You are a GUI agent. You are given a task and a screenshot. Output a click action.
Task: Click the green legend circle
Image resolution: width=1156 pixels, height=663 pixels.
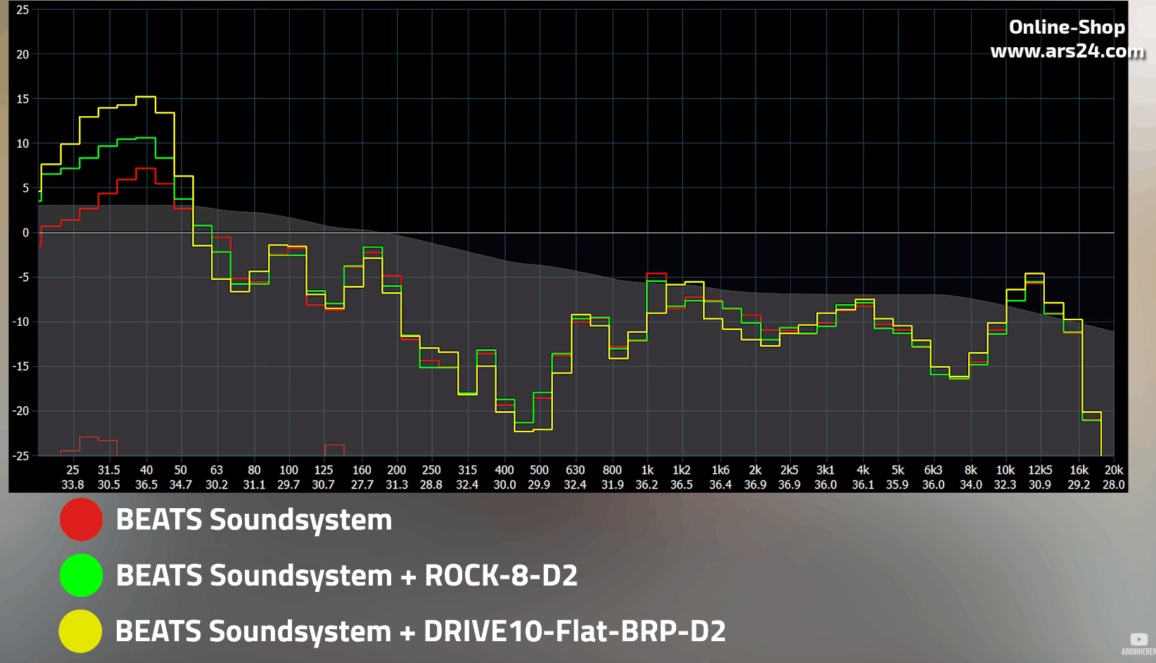tap(82, 575)
